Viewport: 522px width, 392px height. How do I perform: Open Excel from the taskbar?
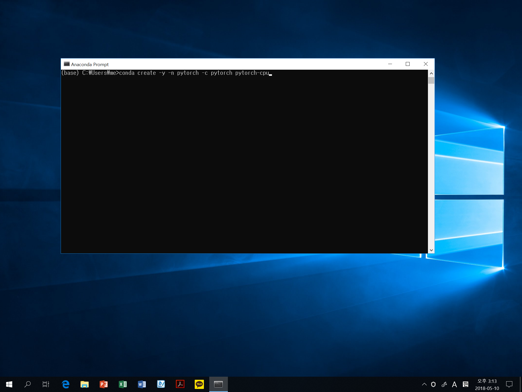123,384
